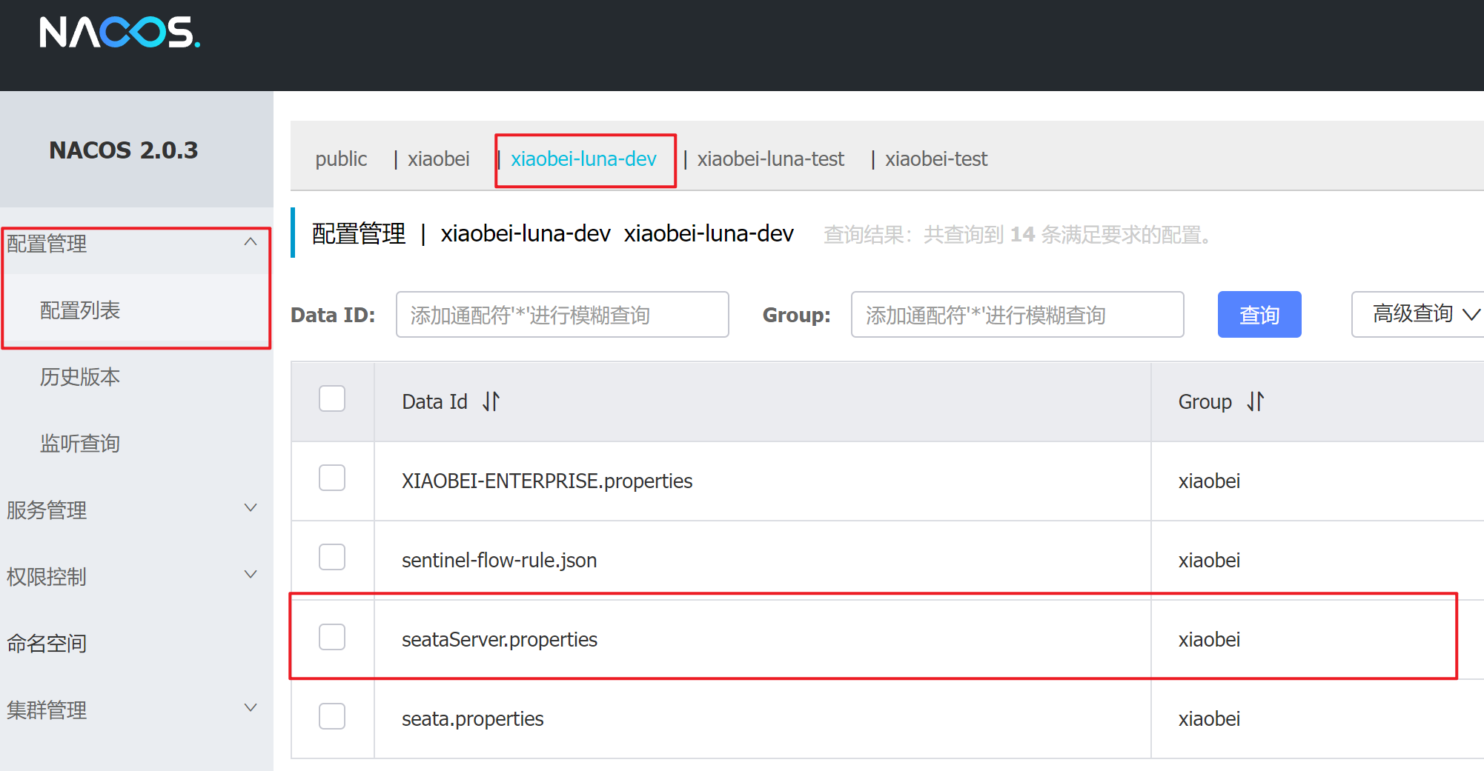This screenshot has height=771, width=1484.
Task: Click the XIAOBEI-ENTERPRISE.properties data id
Action: (x=547, y=481)
